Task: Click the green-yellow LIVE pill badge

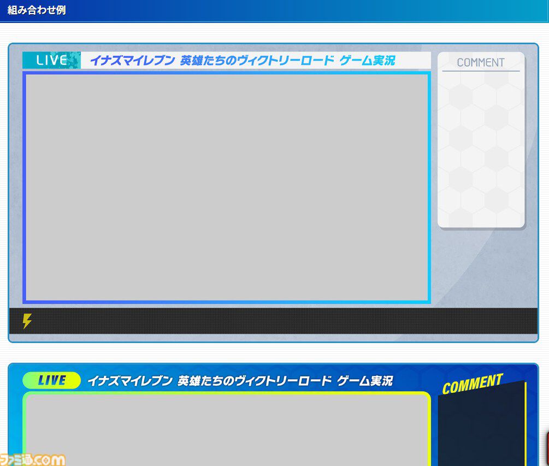Action: coord(51,380)
